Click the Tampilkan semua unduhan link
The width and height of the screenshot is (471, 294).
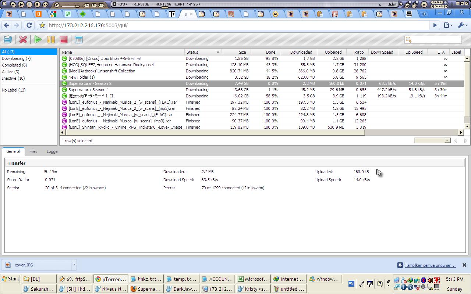pyautogui.click(x=430, y=265)
